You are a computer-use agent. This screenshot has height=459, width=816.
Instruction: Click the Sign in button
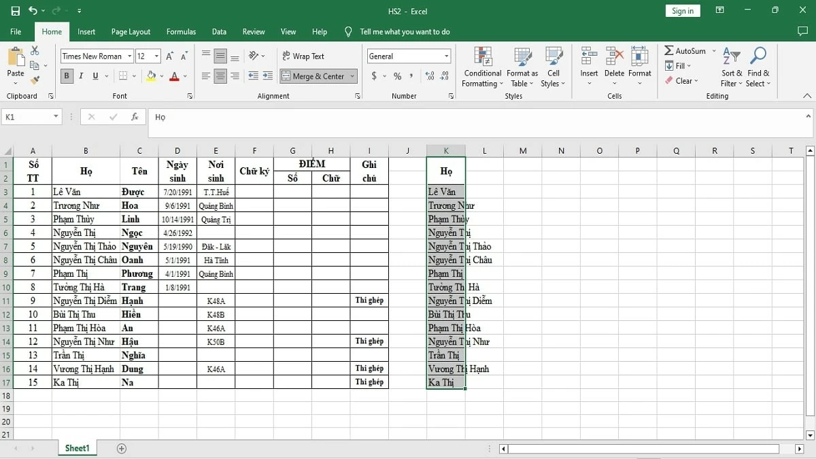tap(682, 10)
